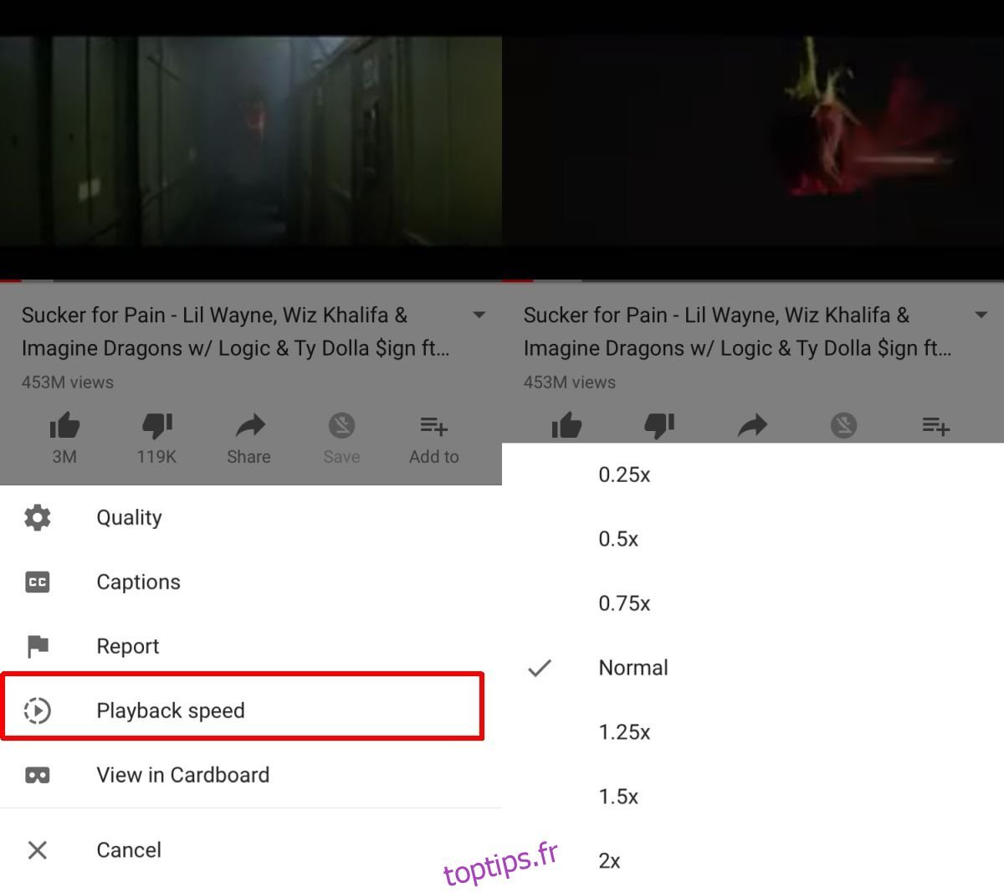Viewport: 1004px width, 893px height.
Task: Expand video description arrow in right screen
Action: tap(981, 316)
